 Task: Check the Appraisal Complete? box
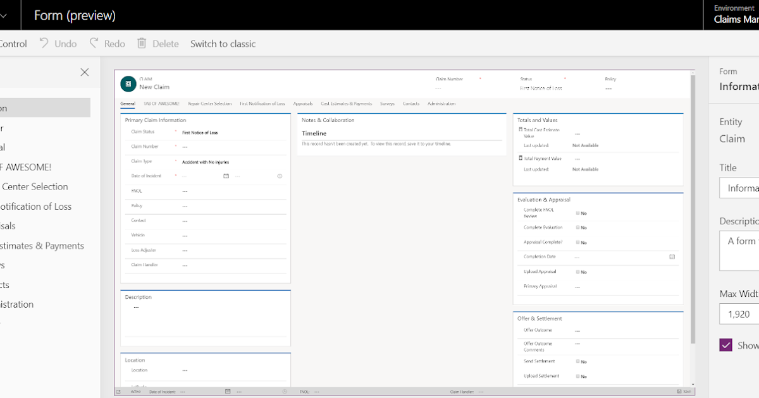click(577, 242)
